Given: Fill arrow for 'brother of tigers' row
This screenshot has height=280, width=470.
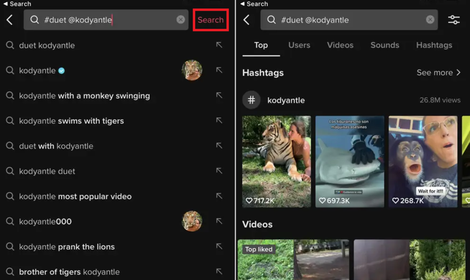Looking at the screenshot, I should point(219,271).
